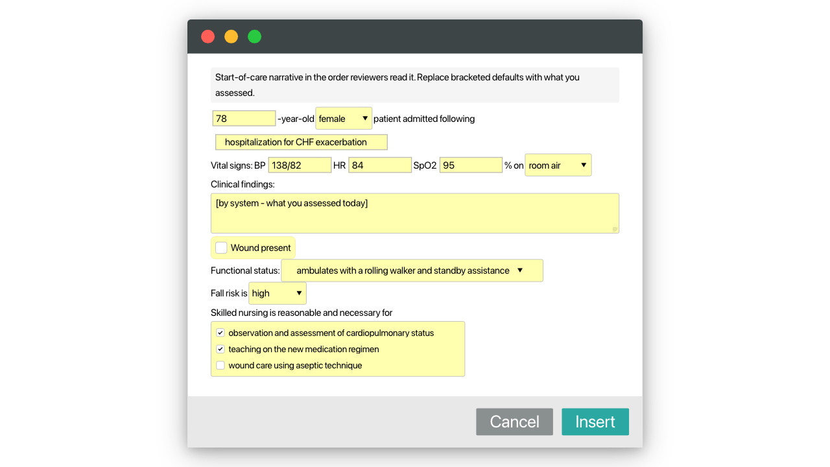This screenshot has width=830, height=467.
Task: Click the 'Start-of-care narrative' instruction text
Action: (x=397, y=85)
